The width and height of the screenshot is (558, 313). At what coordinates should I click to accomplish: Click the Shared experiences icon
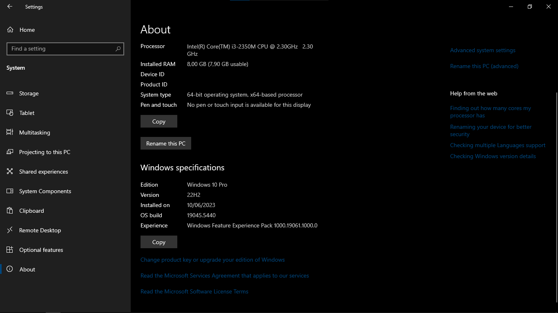pyautogui.click(x=10, y=172)
